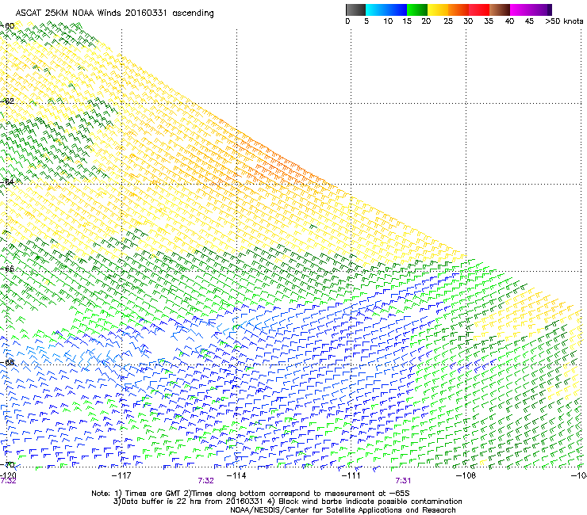
Task: Click the -111 longitude axis label
Action: pyautogui.click(x=351, y=475)
